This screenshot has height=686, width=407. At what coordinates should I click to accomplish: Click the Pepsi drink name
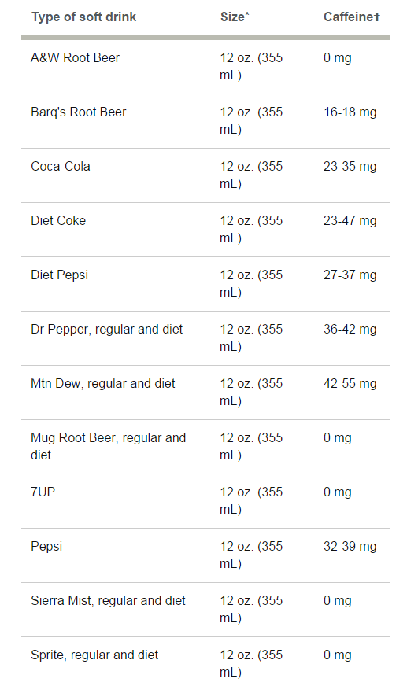coord(46,547)
